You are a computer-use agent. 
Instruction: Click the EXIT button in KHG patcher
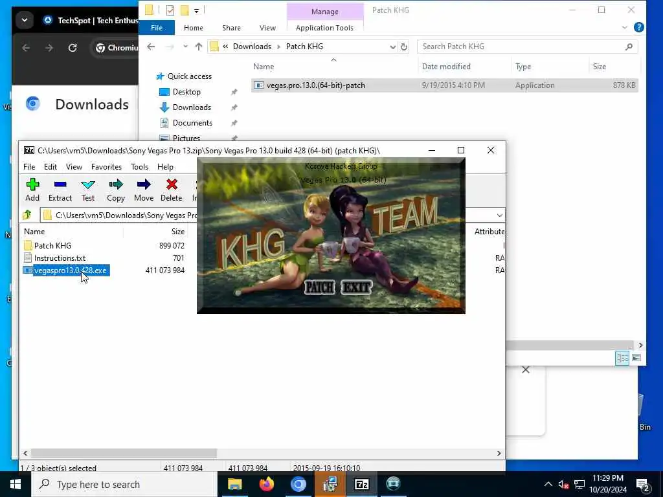[x=357, y=287]
